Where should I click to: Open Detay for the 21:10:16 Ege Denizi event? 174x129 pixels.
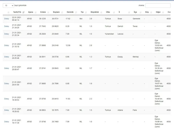pyautogui.click(x=7, y=45)
